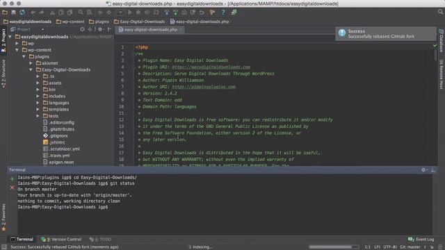
Task: Click the navigate Back toolbar icon
Action: coord(100,12)
